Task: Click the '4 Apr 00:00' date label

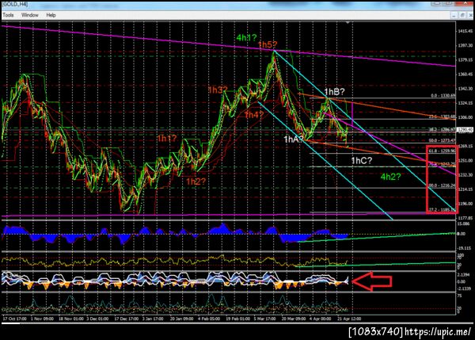Action: (320, 319)
